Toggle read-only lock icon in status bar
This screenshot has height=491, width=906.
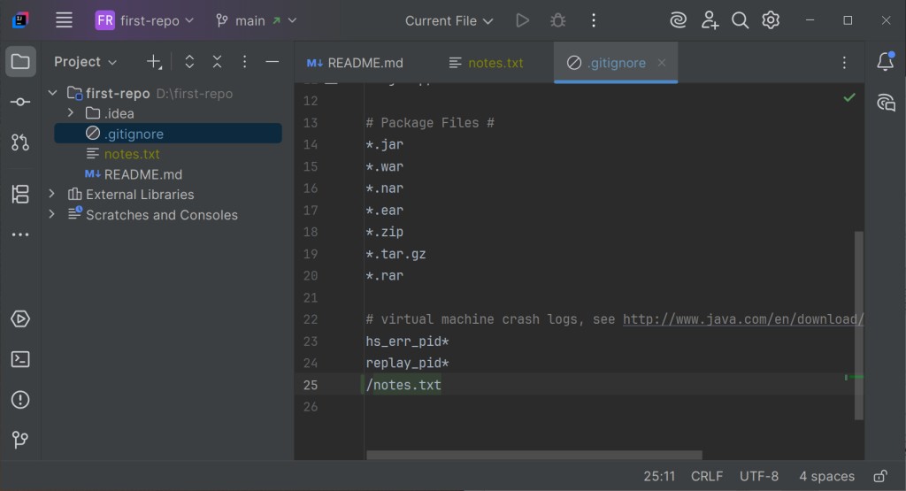coord(880,476)
